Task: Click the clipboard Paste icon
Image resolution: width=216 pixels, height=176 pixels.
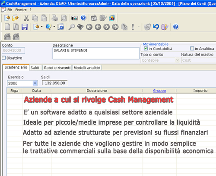Action: point(44,18)
